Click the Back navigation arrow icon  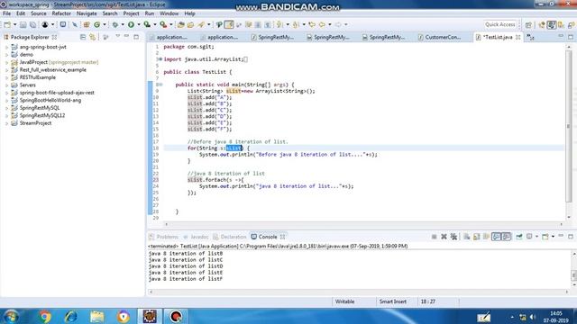pyautogui.click(x=322, y=24)
